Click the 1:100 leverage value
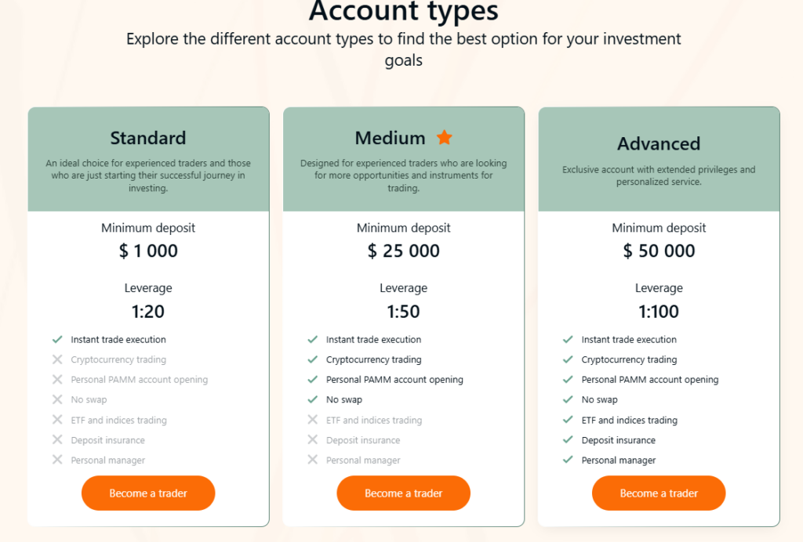Viewport: 803px width, 542px height. click(659, 312)
